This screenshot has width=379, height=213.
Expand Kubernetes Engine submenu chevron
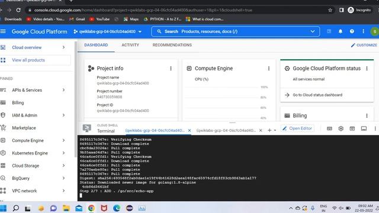click(63, 153)
